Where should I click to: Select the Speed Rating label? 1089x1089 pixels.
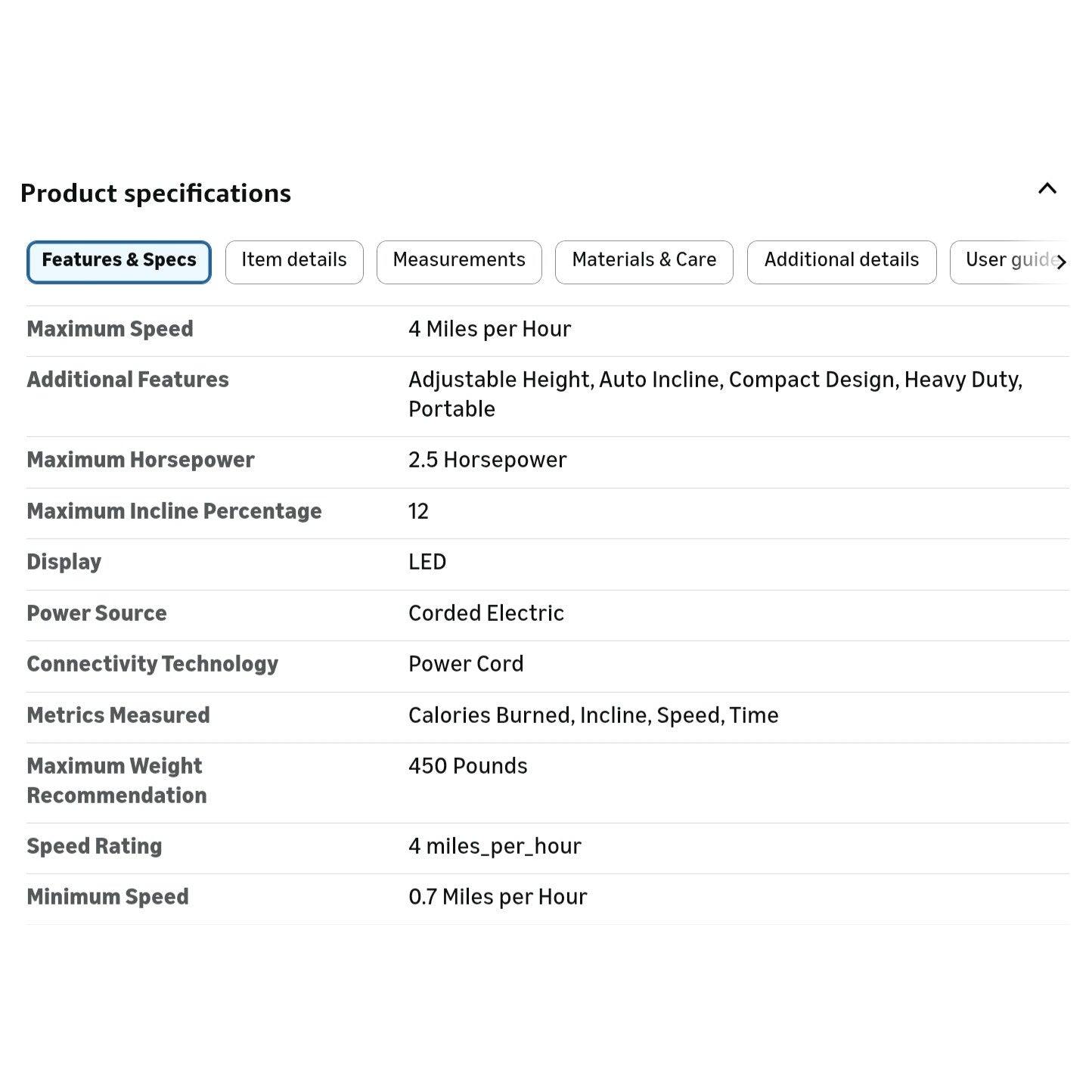click(95, 847)
